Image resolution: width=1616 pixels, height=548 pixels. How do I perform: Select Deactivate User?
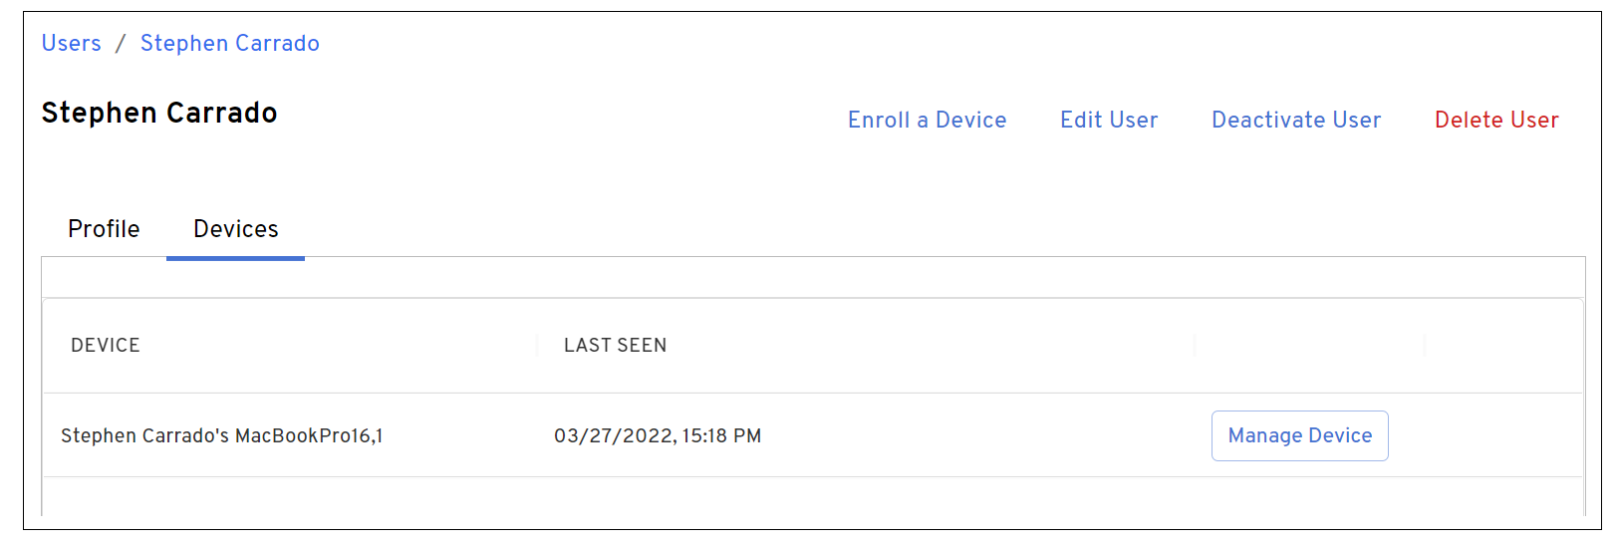coord(1295,121)
